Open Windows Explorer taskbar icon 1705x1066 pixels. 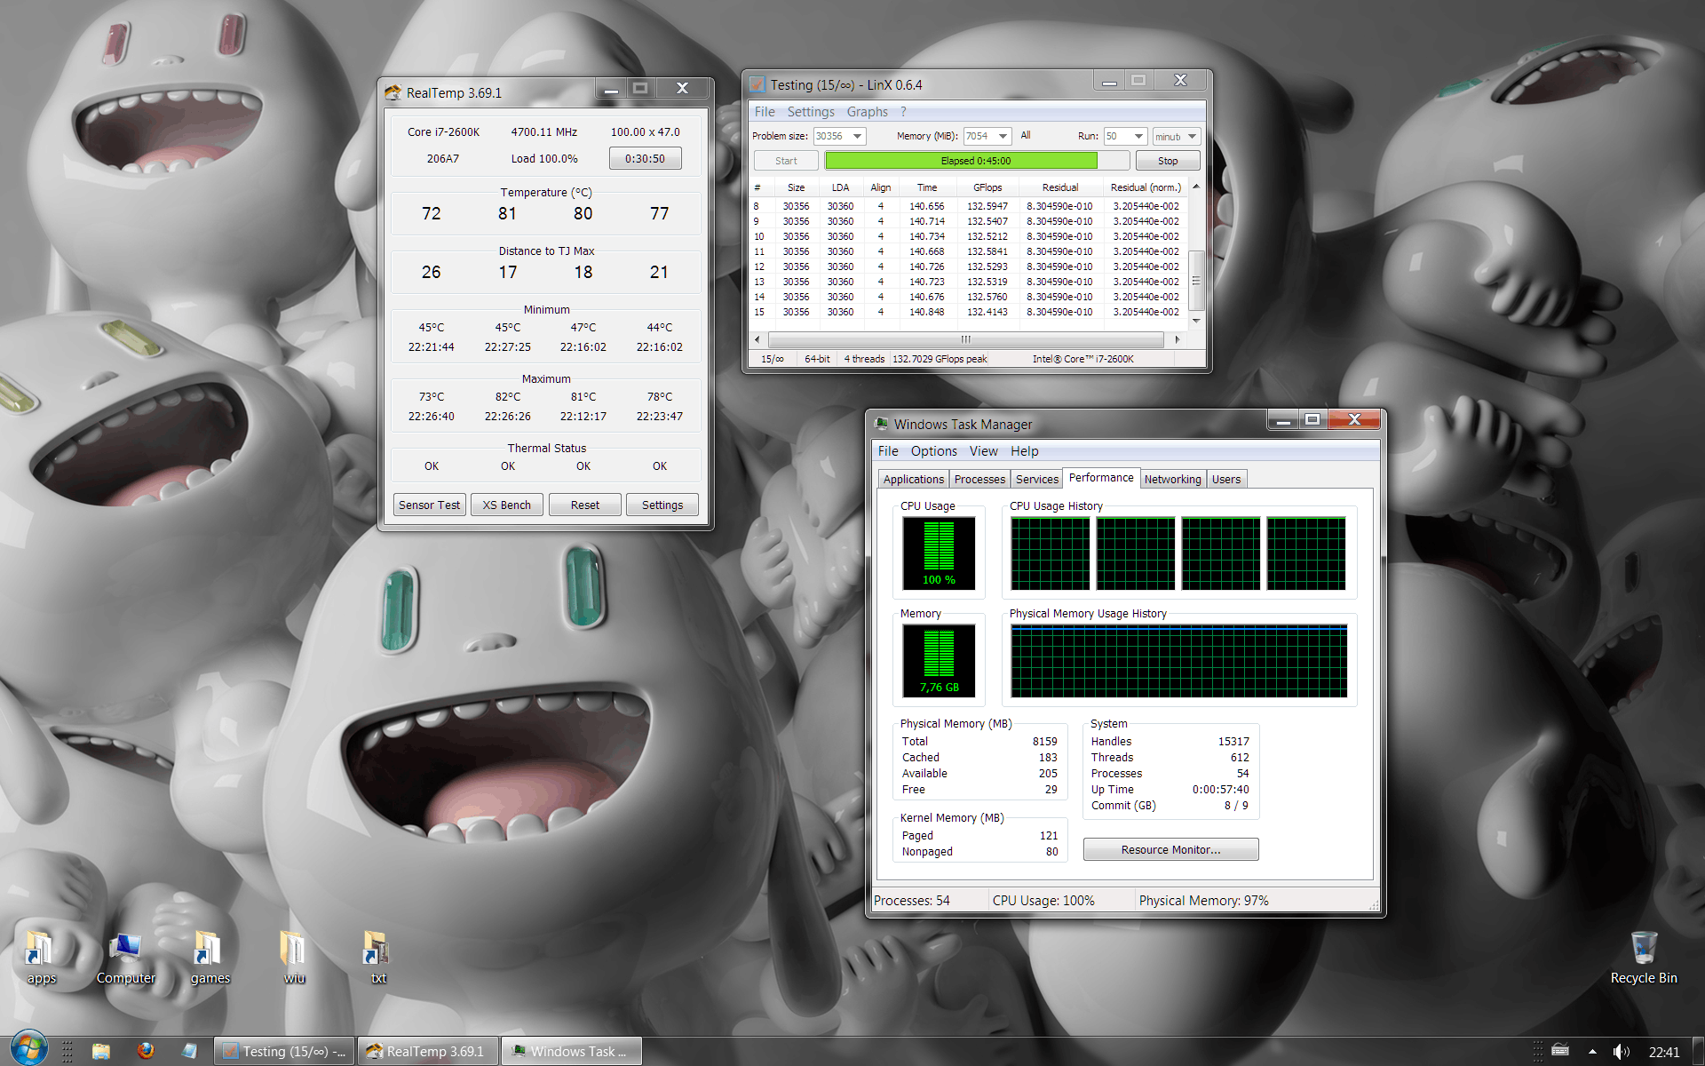click(x=101, y=1051)
